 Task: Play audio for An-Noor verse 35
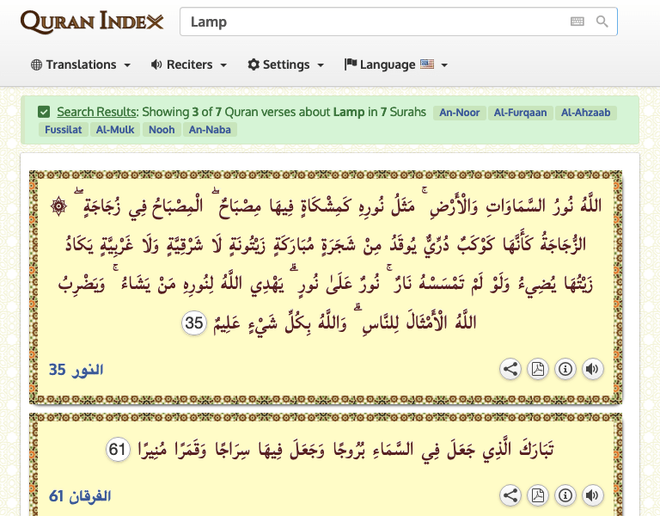(592, 370)
